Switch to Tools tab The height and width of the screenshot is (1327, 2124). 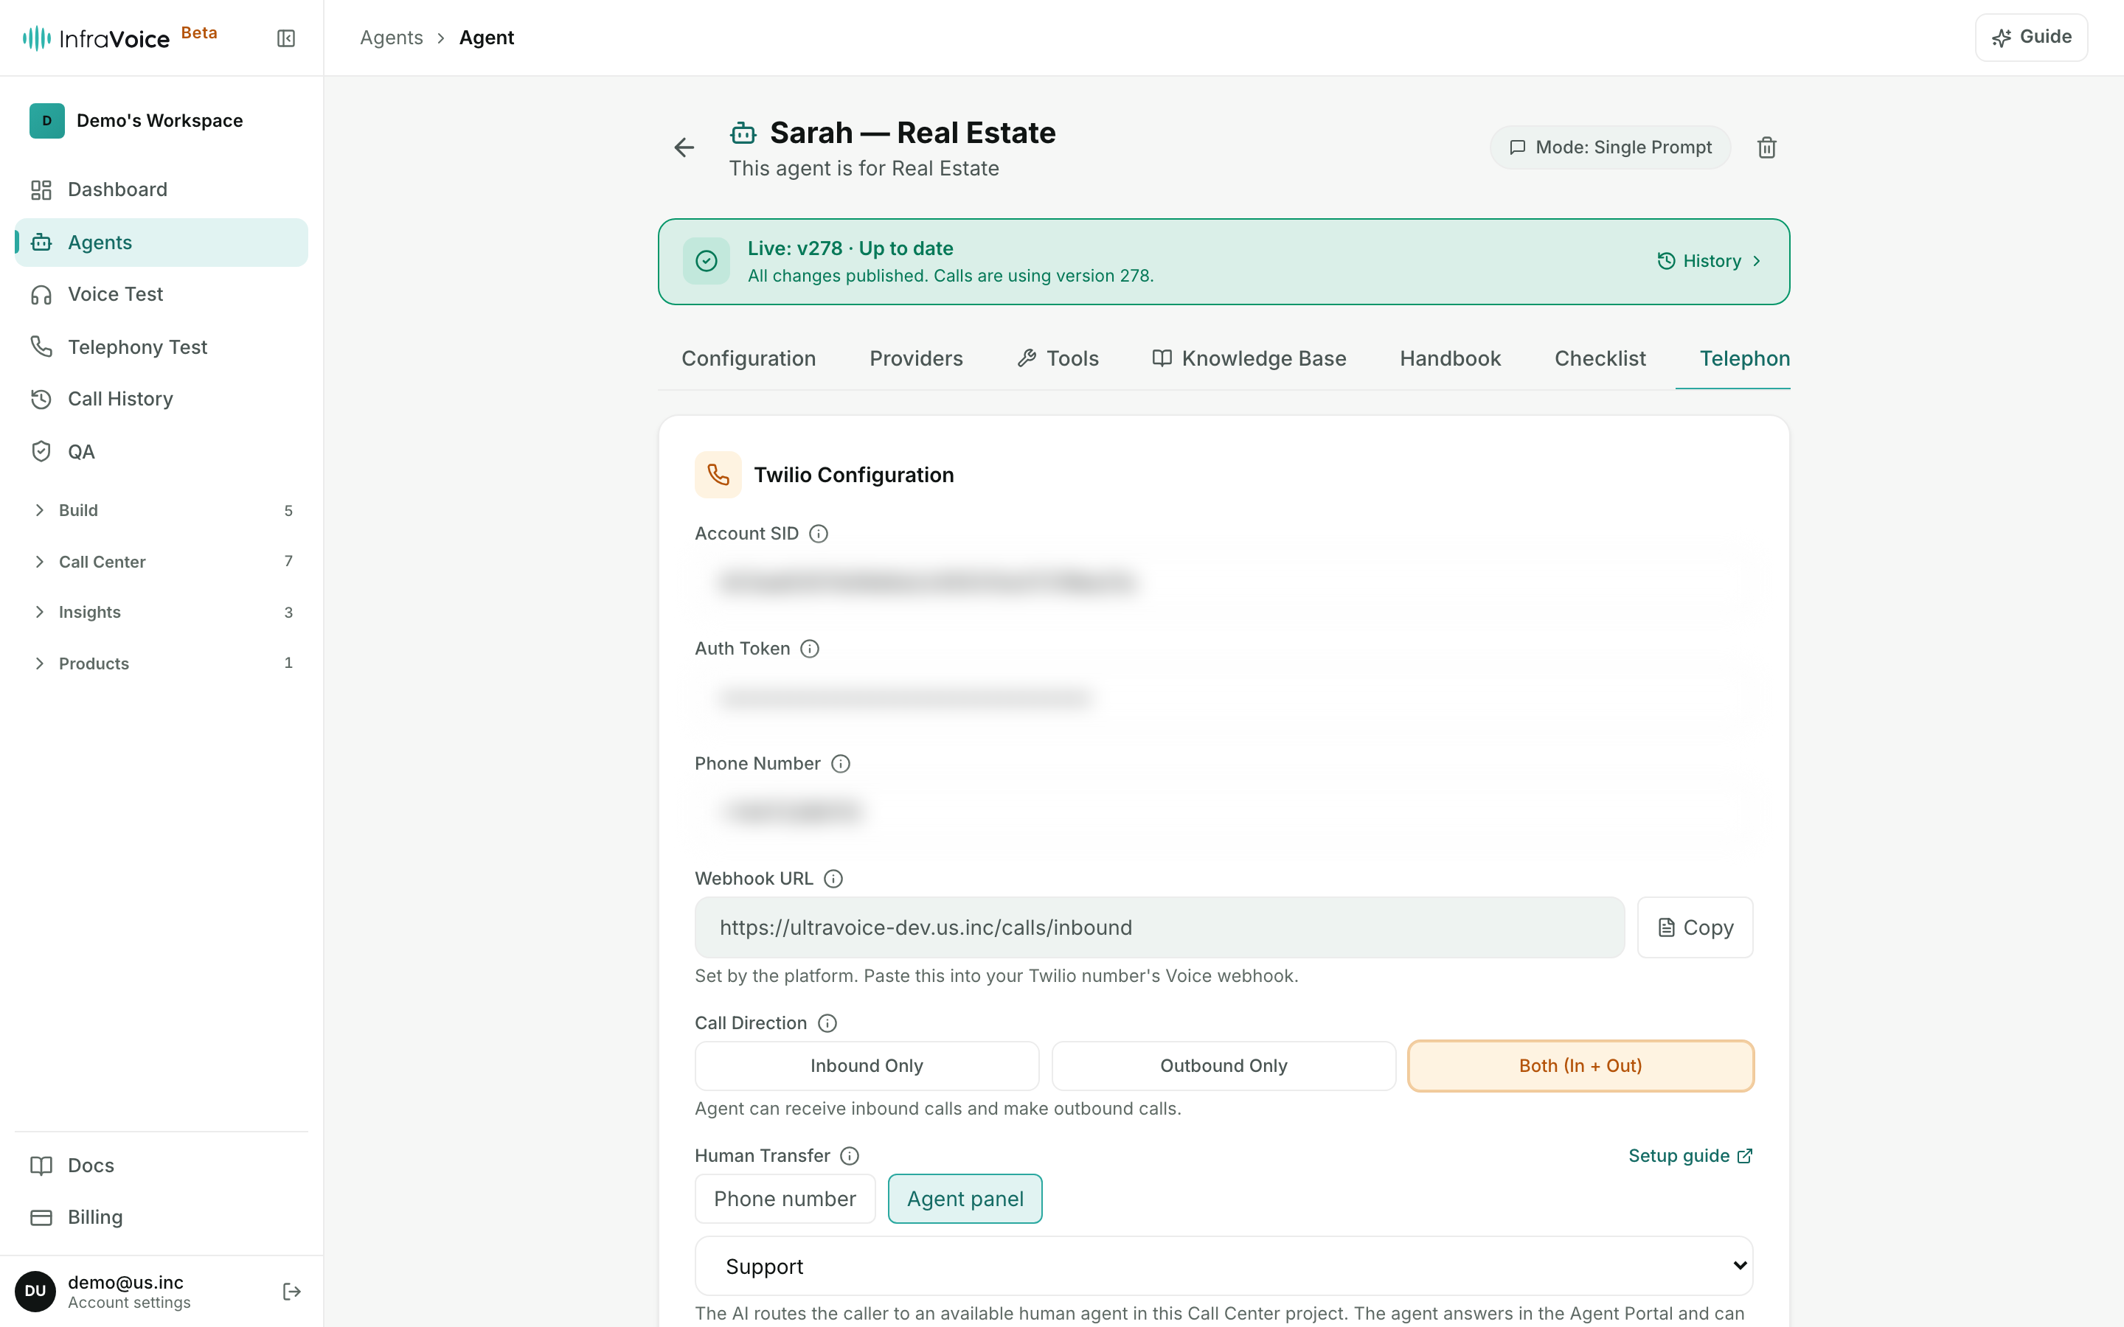(1058, 358)
